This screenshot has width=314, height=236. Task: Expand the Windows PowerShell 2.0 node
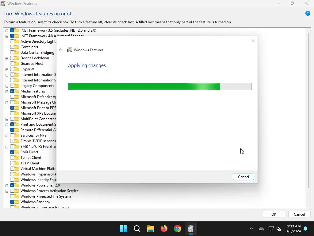[x=7, y=186]
